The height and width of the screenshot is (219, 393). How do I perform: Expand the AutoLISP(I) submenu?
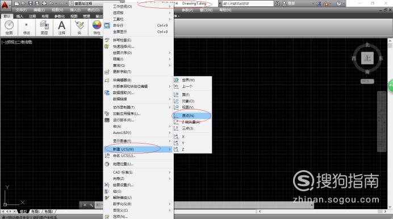coord(139,133)
